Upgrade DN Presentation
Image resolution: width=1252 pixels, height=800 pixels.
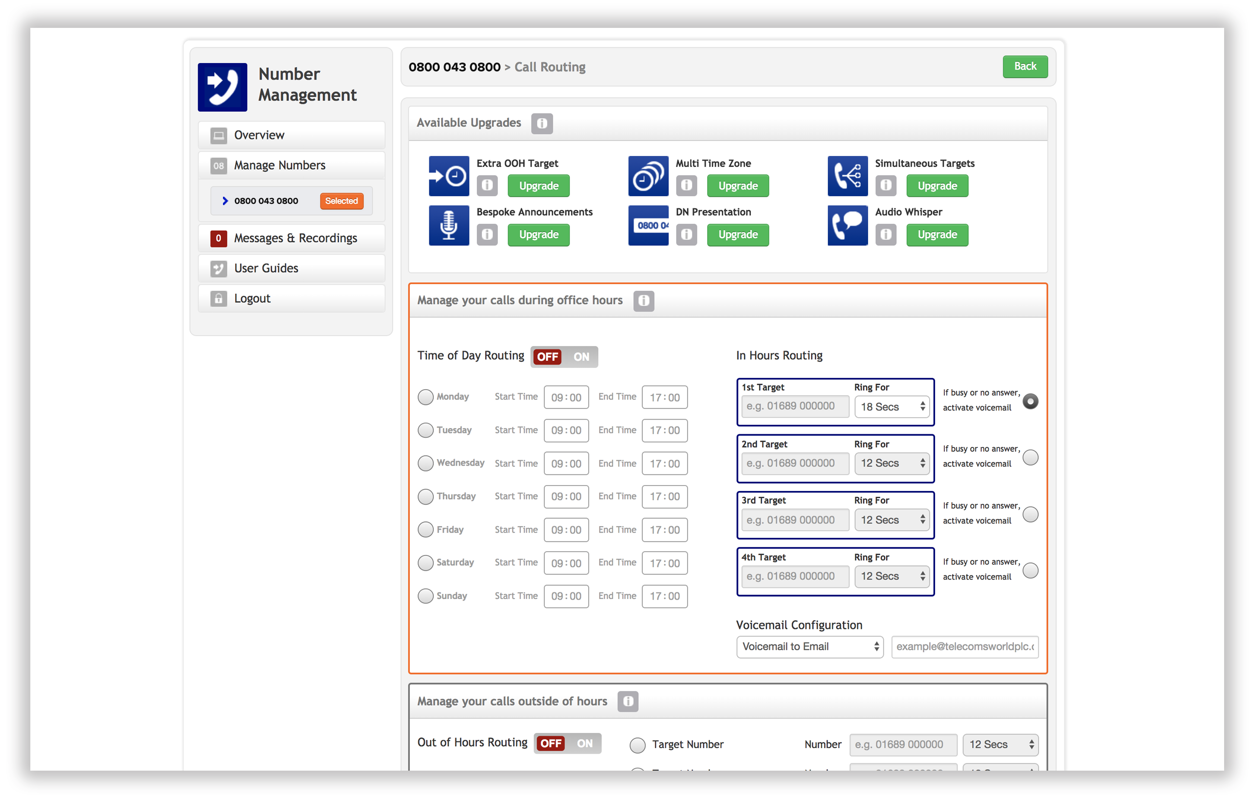(738, 234)
